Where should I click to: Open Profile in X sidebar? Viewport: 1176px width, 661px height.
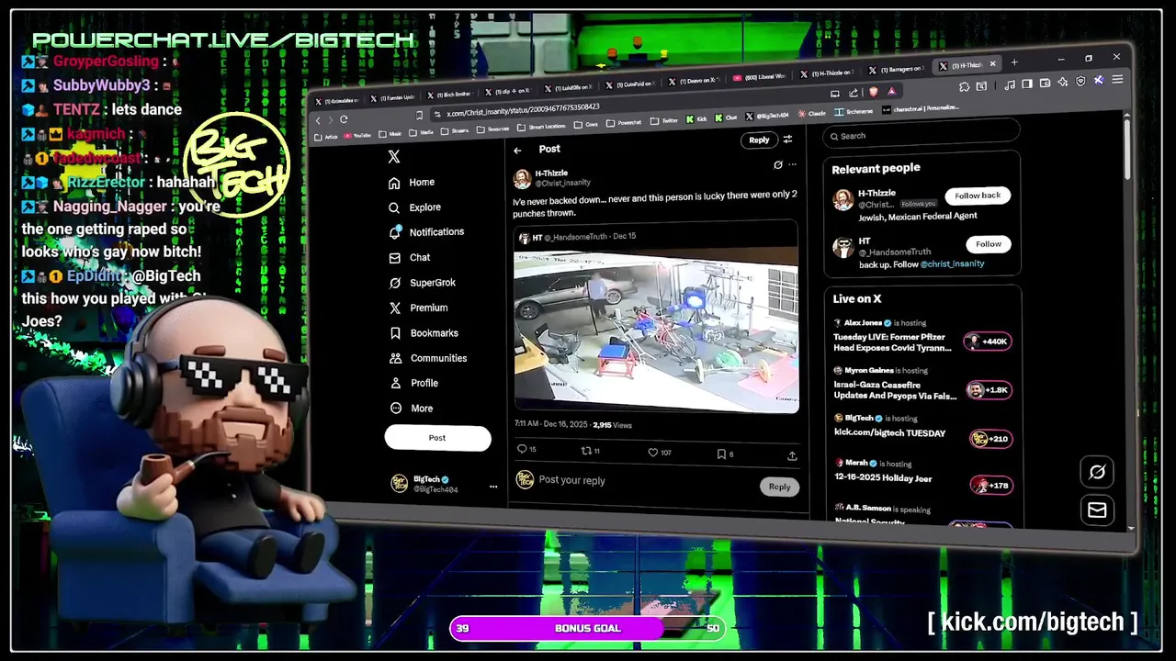coord(414,383)
